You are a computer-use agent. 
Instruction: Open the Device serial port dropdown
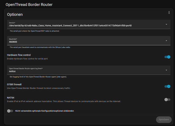click(x=89, y=24)
